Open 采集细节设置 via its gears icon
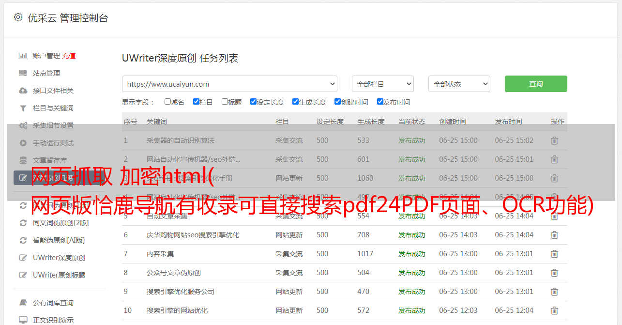The image size is (622, 325). pos(23,125)
